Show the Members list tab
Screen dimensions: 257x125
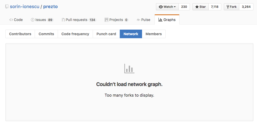154,34
